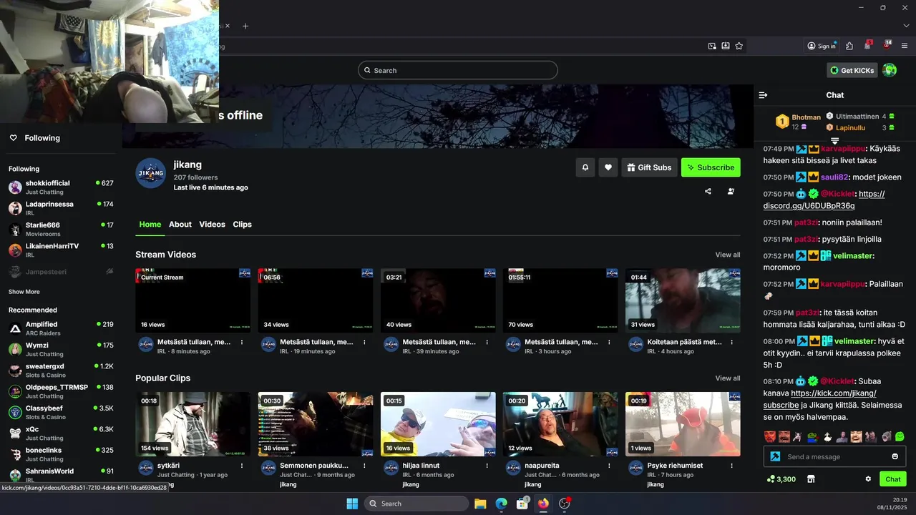This screenshot has width=916, height=515.
Task: Click the moderator hammer badge in message box
Action: tap(775, 457)
